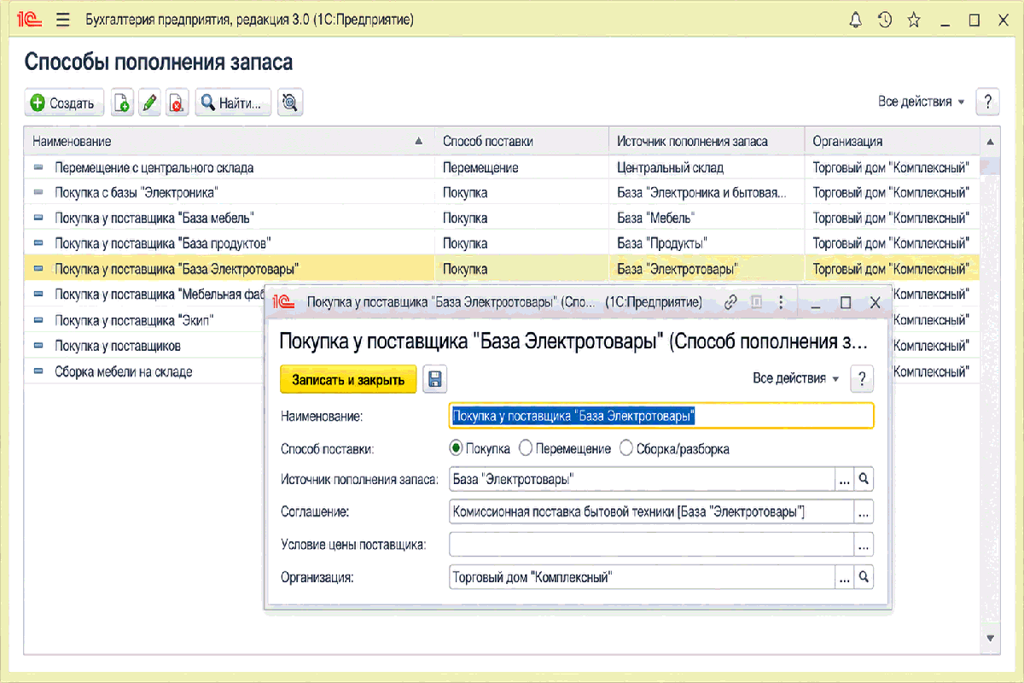Screen dimensions: 1024x683
Task: Sort by the Наименование column header
Action: point(229,141)
